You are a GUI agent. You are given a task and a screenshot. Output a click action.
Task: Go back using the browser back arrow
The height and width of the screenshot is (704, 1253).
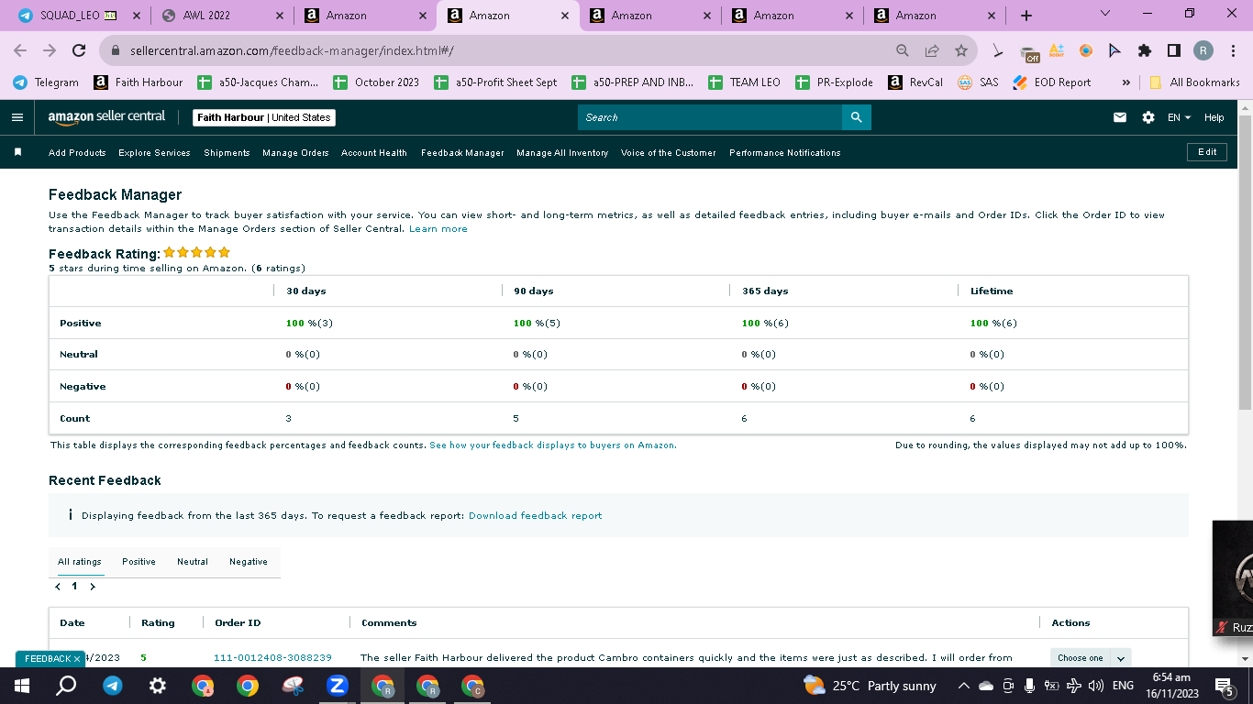(x=20, y=51)
